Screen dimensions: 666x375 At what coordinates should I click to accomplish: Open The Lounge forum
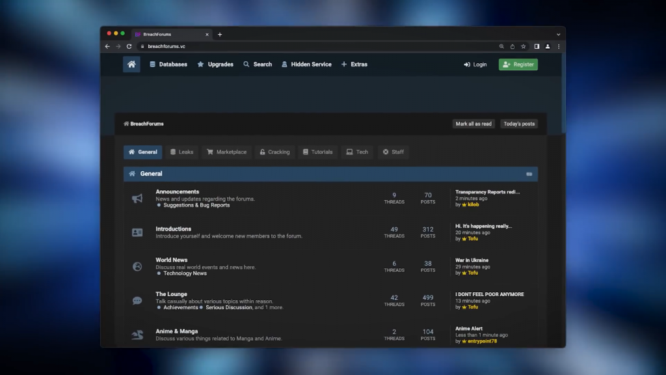tap(171, 294)
